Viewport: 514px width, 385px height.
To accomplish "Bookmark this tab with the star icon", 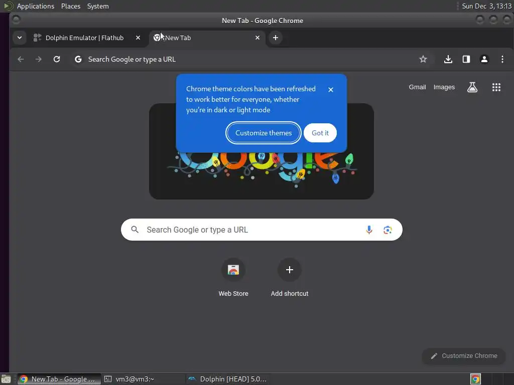I will pyautogui.click(x=423, y=59).
